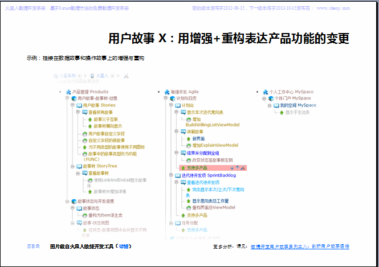The image size is (379, 267).
Task: Click the 火星人 breadcrumb text
Action: tap(102, 76)
